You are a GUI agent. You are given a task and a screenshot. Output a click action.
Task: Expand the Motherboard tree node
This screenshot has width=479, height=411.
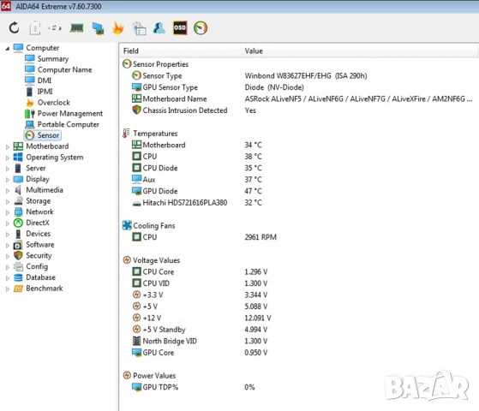coord(8,146)
